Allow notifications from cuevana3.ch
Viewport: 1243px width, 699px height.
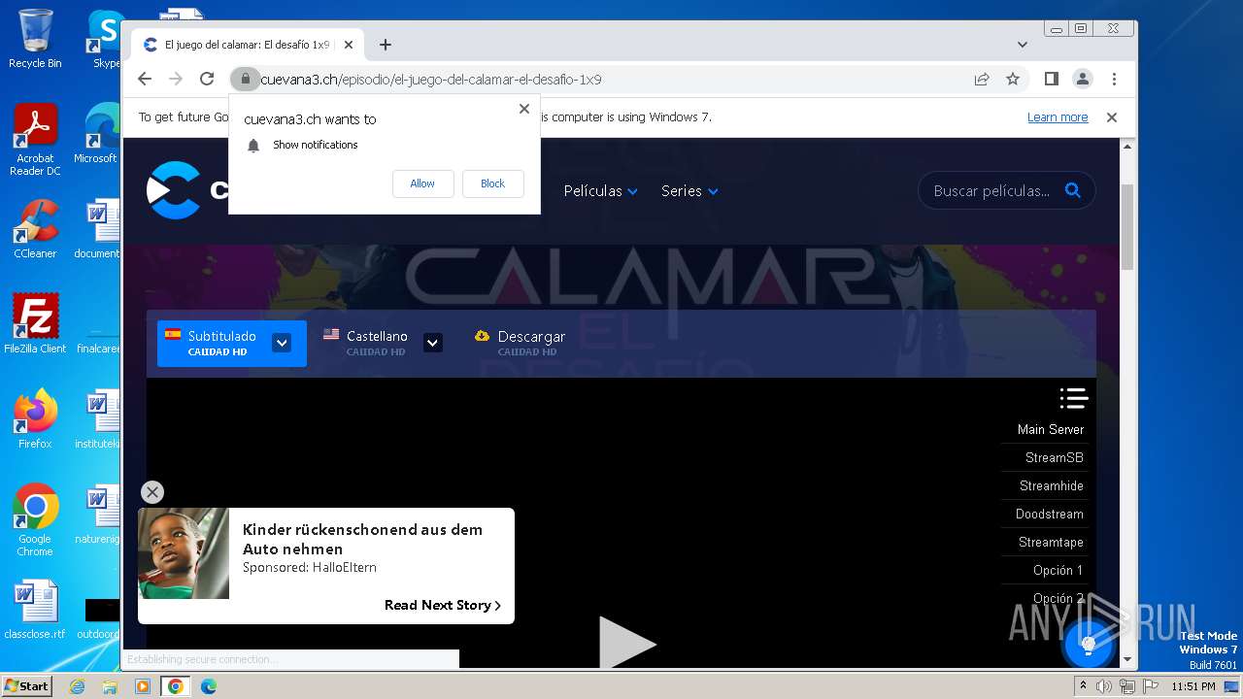pos(422,183)
